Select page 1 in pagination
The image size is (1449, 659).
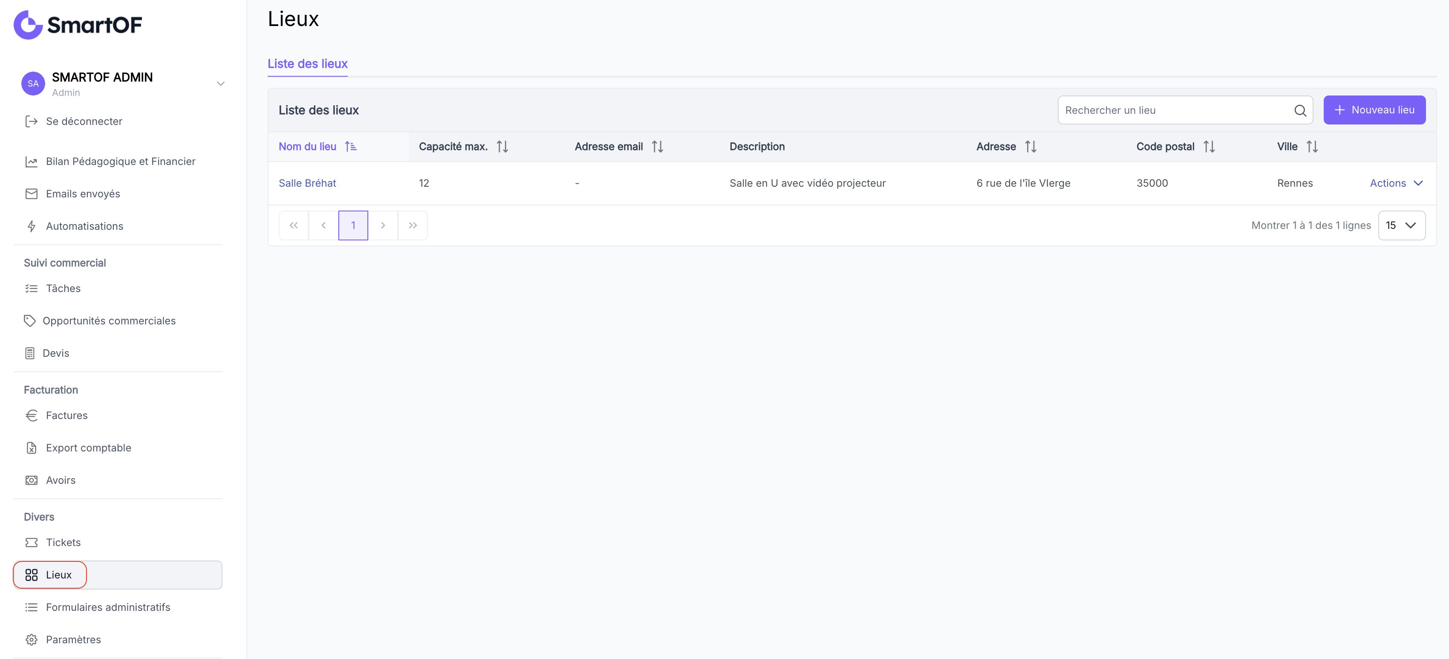353,225
